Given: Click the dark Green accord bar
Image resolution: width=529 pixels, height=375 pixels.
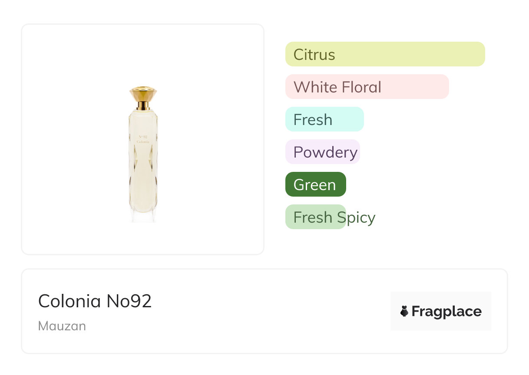Looking at the screenshot, I should point(315,184).
